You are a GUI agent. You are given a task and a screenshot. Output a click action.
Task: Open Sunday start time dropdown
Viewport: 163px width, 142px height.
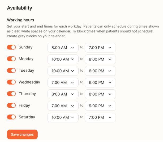coord(63,48)
